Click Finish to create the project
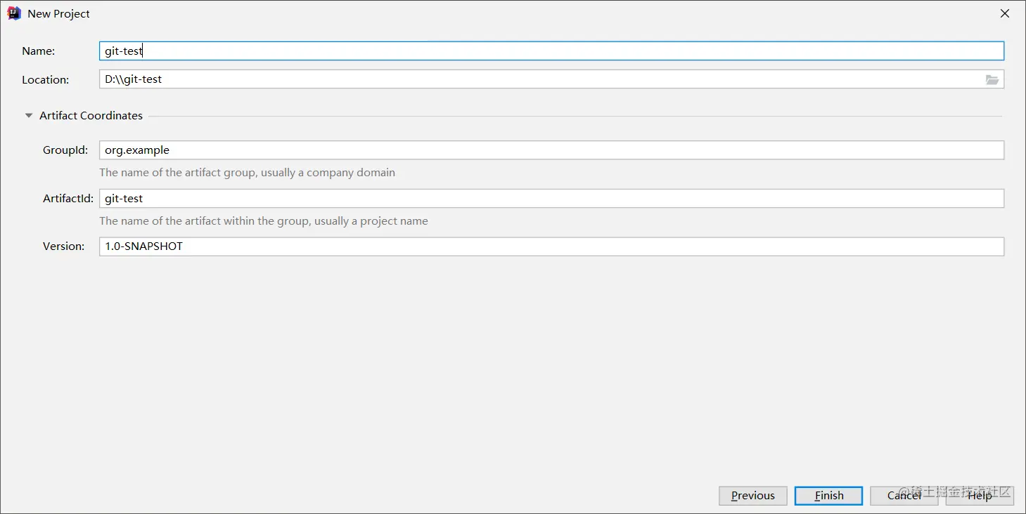This screenshot has width=1026, height=514. point(828,496)
